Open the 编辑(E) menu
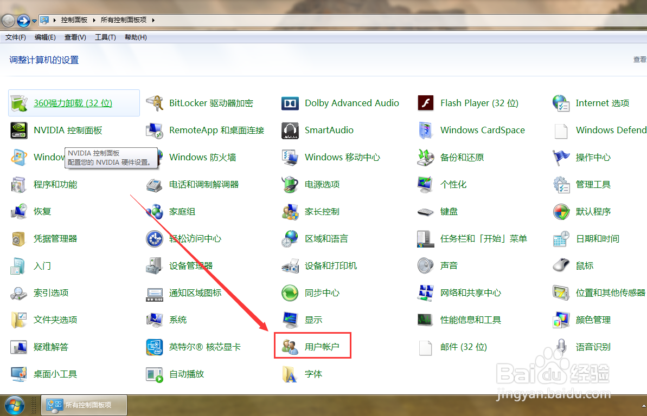Screen dimensions: 647x416 point(45,37)
